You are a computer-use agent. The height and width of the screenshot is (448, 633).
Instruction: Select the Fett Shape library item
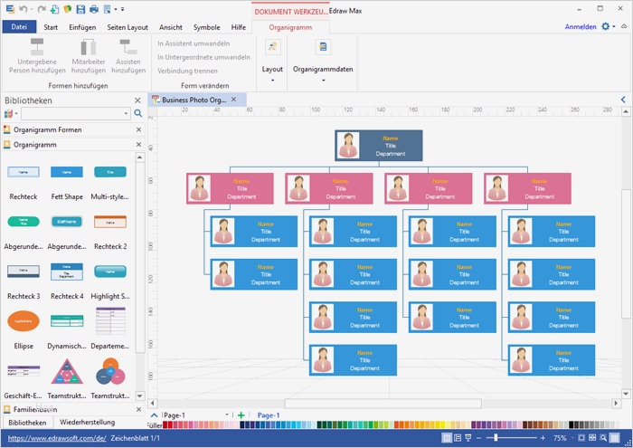coord(67,172)
